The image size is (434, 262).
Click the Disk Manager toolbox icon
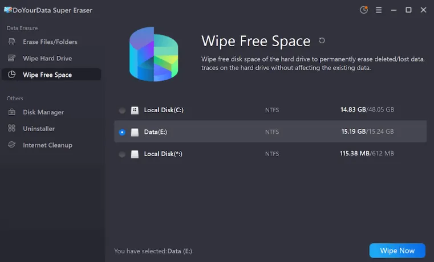click(x=11, y=112)
